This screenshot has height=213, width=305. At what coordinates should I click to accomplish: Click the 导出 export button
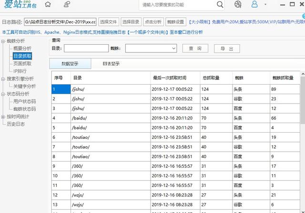[227, 48]
